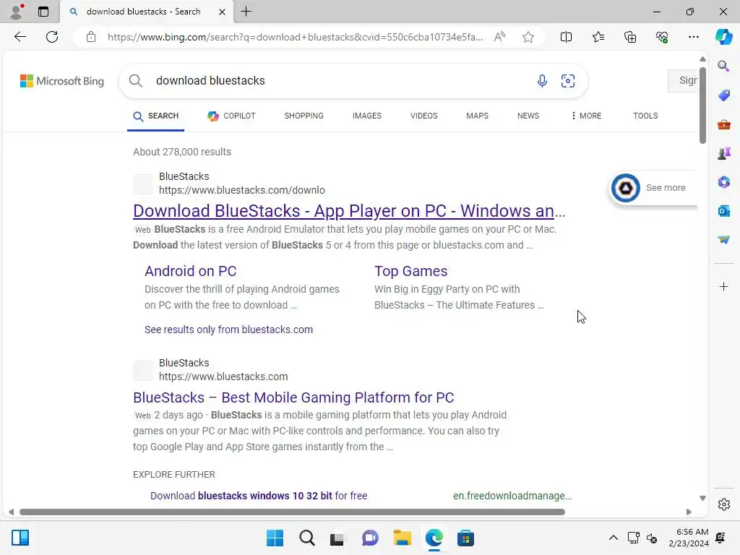Click the Read aloud icon

[x=499, y=37]
